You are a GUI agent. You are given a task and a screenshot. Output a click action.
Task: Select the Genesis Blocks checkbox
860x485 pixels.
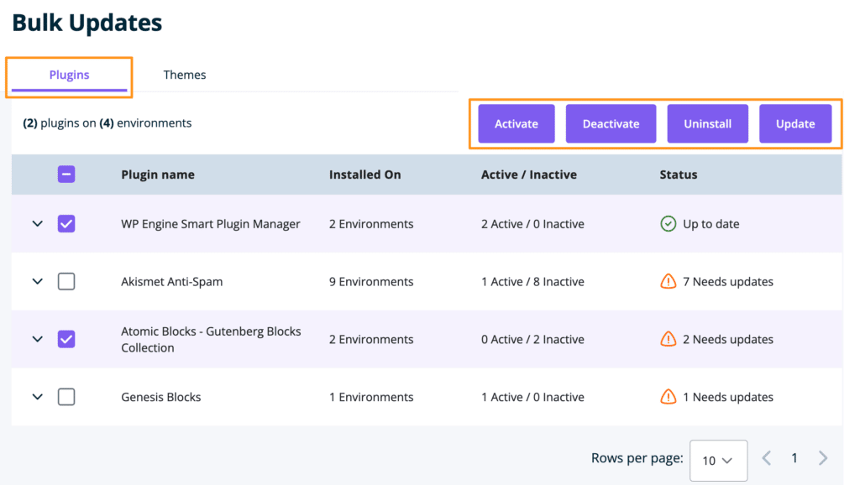[x=66, y=397]
